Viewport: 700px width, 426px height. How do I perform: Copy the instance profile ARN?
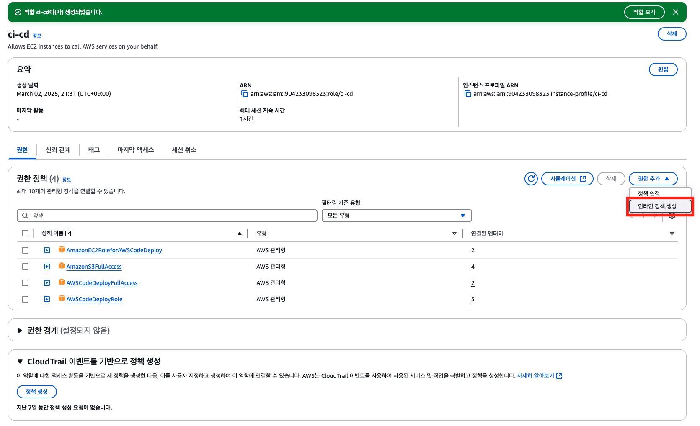click(x=468, y=94)
